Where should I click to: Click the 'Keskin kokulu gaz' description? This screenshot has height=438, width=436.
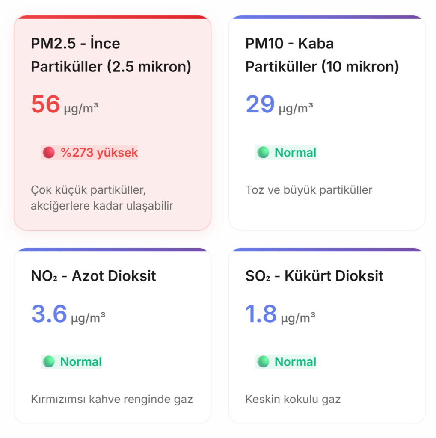pyautogui.click(x=293, y=400)
